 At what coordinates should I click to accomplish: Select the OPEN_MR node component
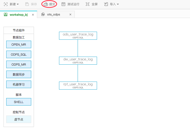tap(19, 44)
